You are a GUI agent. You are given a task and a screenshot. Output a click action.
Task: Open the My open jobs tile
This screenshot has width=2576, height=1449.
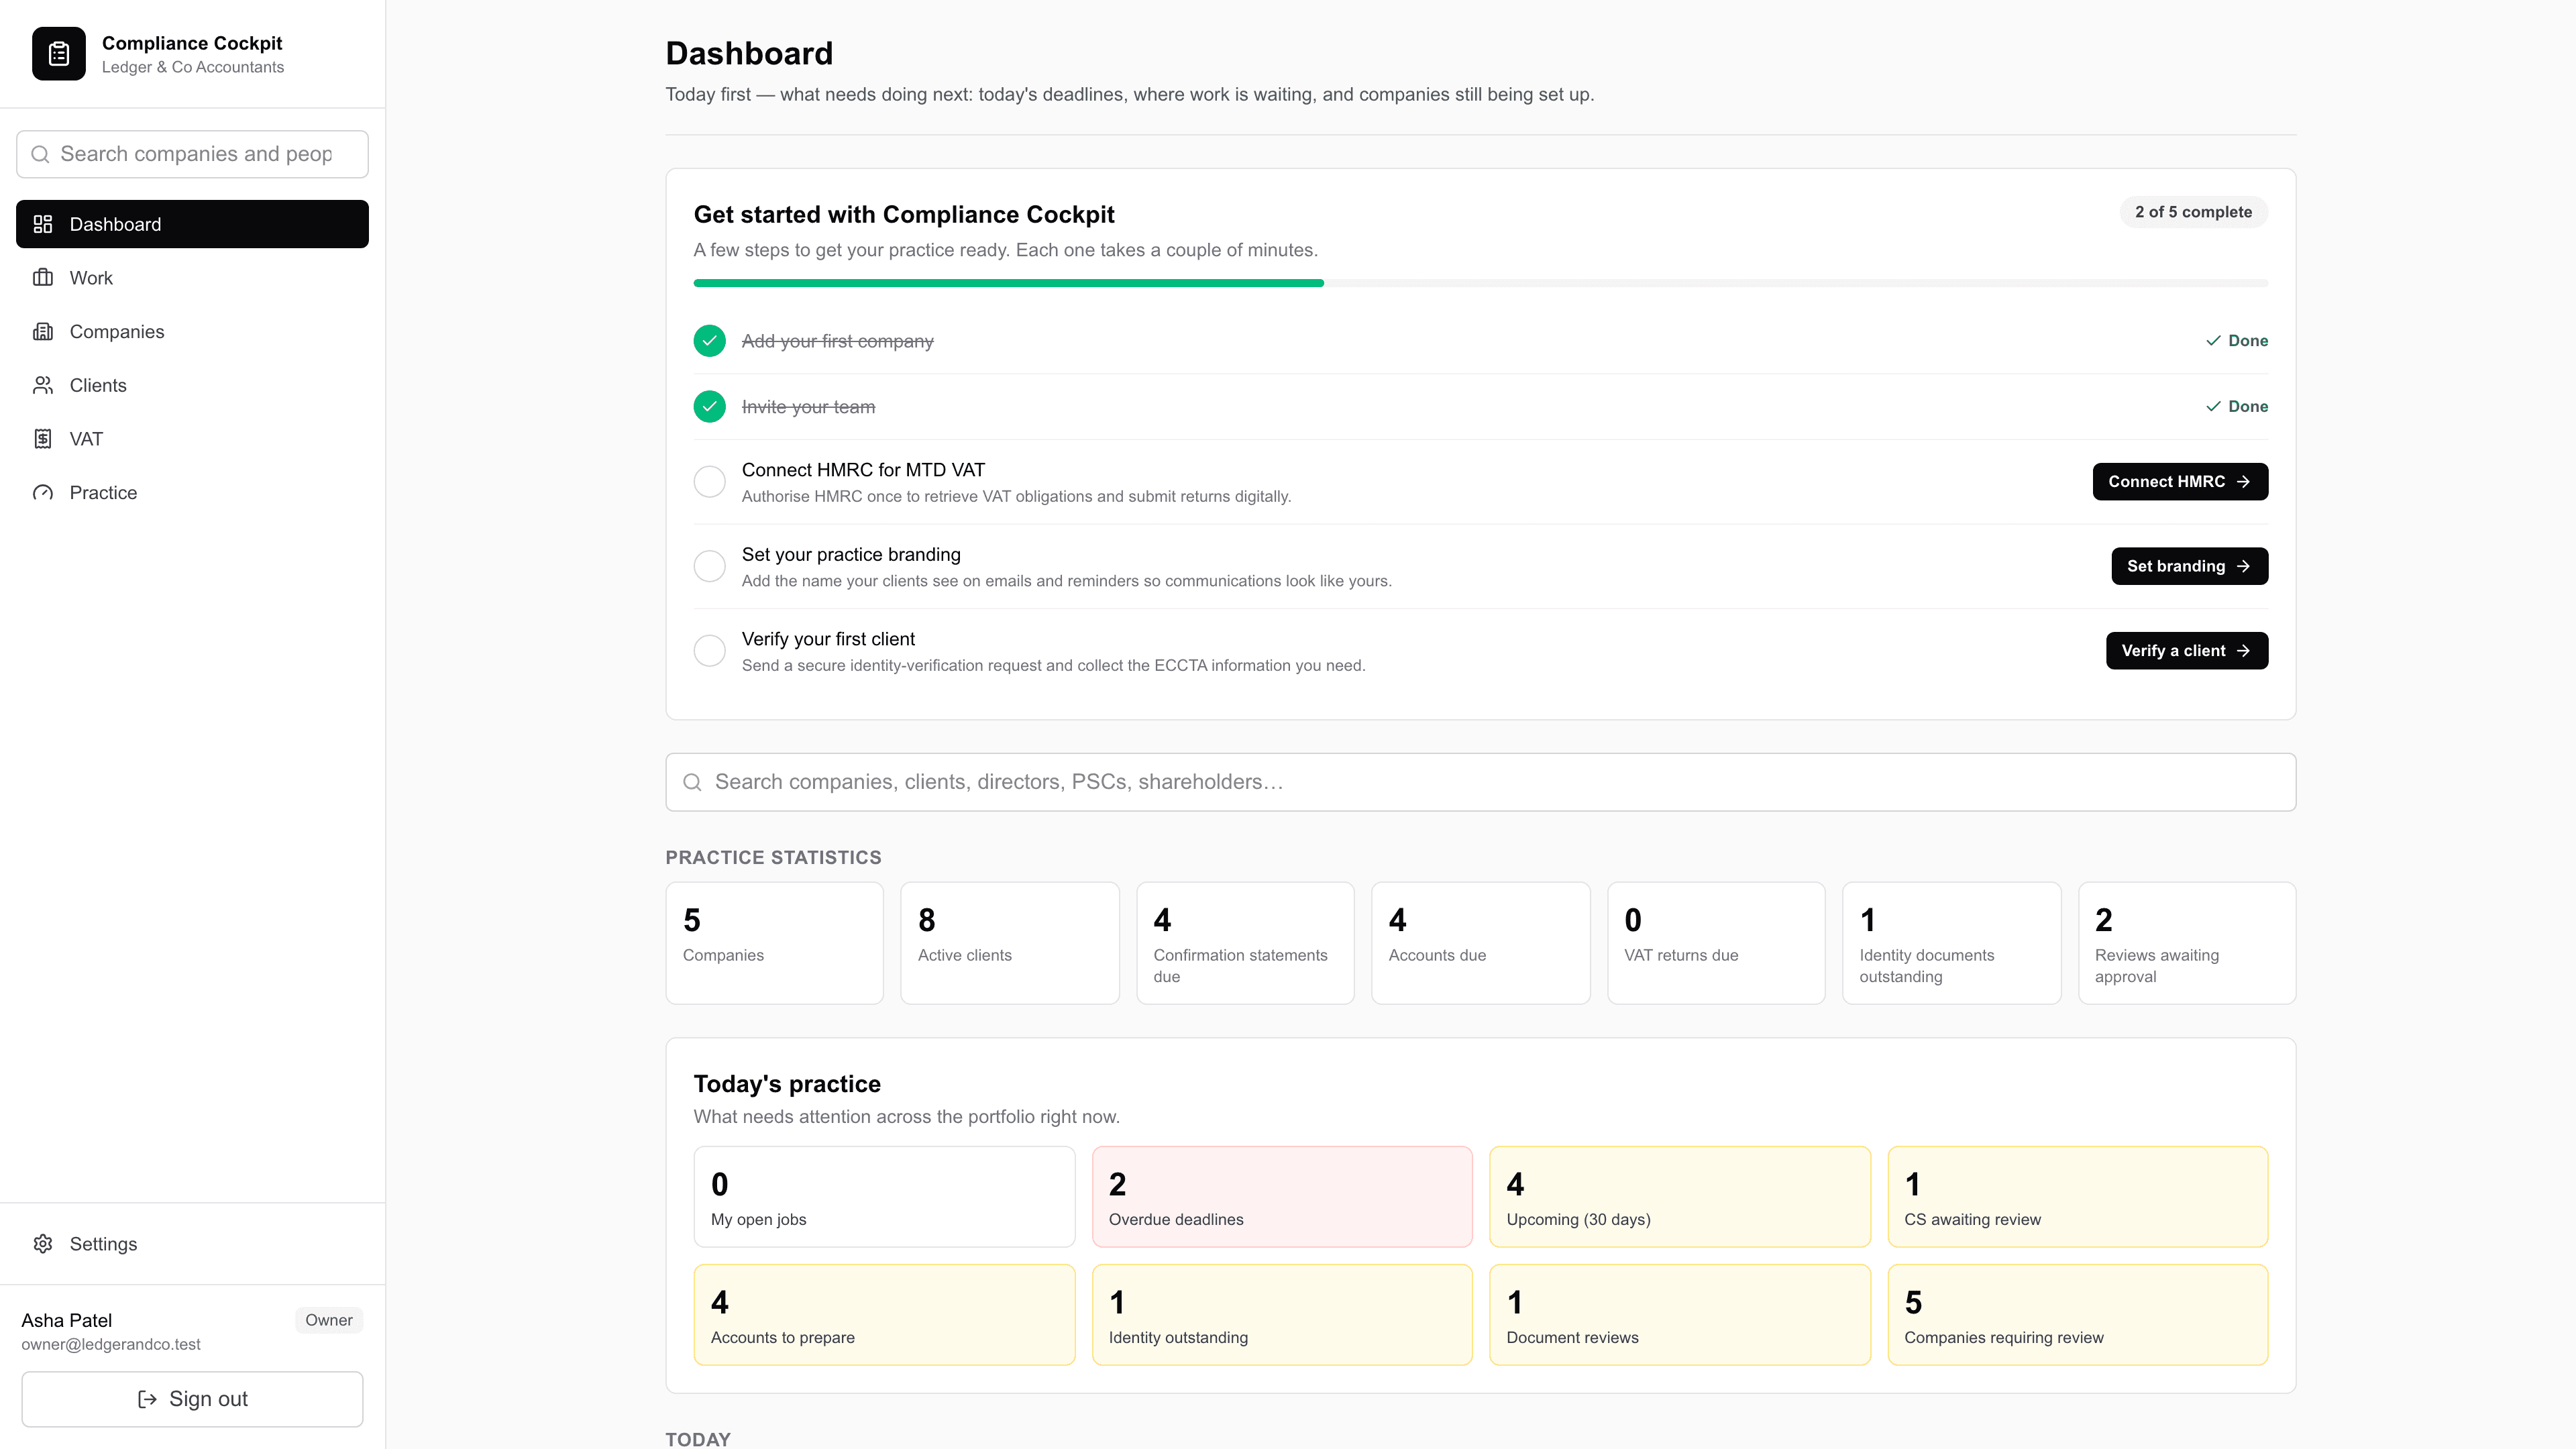pos(885,1197)
